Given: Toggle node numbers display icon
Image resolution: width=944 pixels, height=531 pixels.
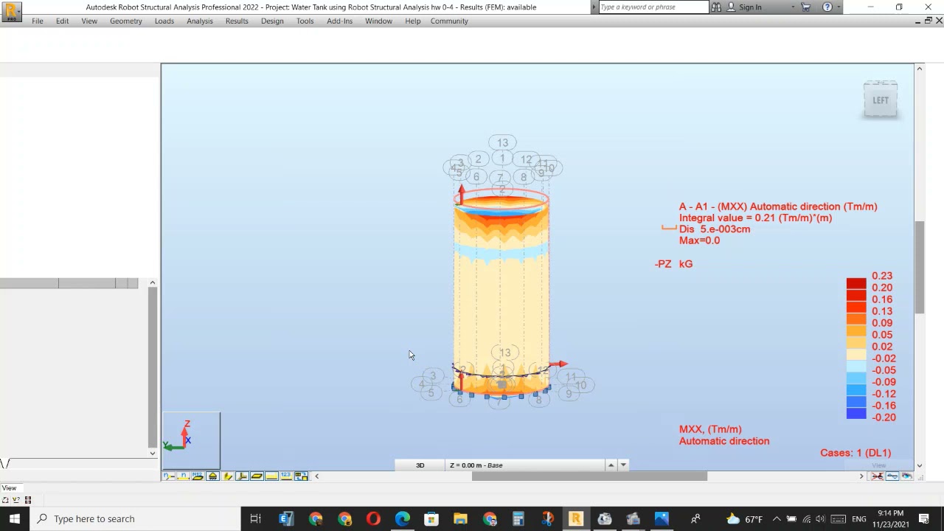Looking at the screenshot, I should point(169,476).
